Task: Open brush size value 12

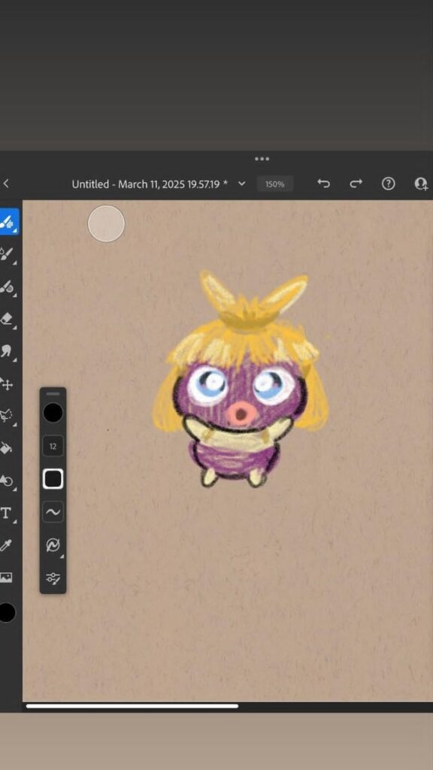Action: 53,447
